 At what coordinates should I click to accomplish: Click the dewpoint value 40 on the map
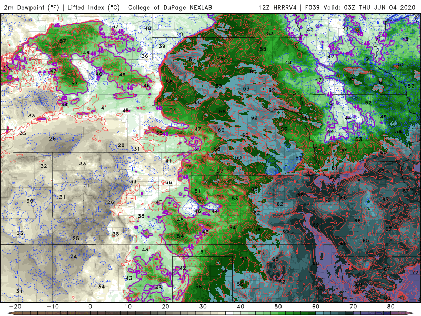(x=148, y=28)
